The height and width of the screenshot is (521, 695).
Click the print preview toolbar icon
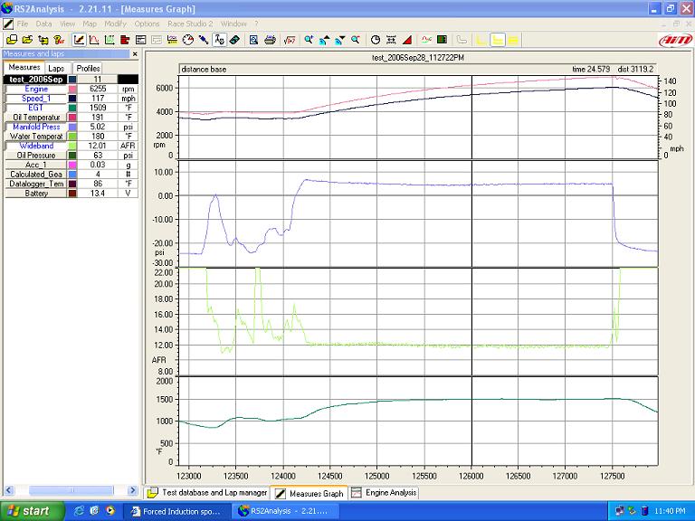pos(253,40)
